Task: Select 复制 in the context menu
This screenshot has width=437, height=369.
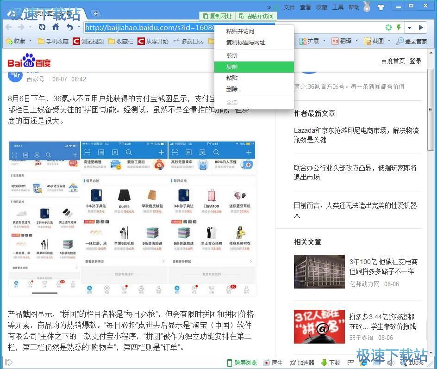Action: (254, 67)
